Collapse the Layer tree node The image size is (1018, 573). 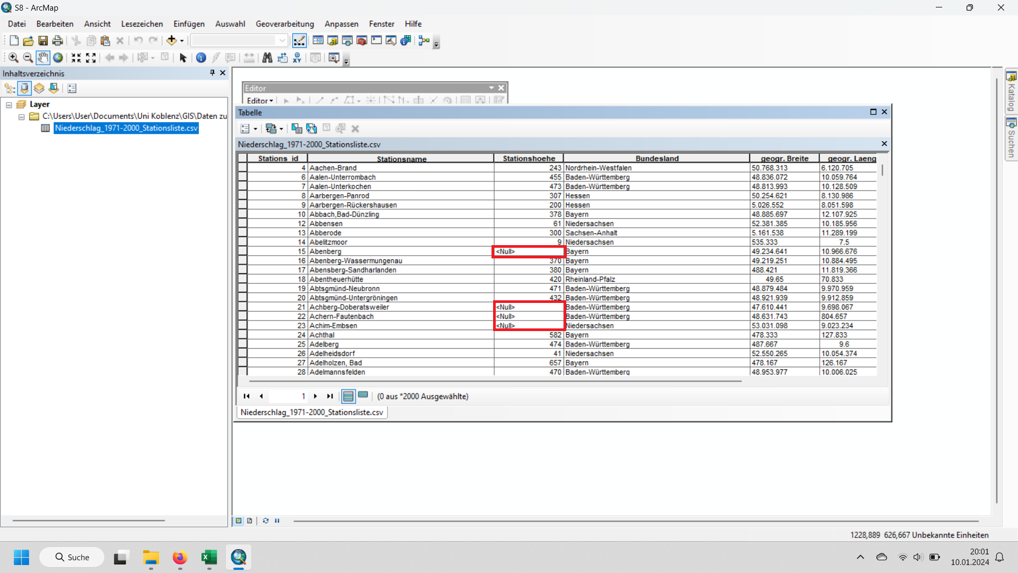9,105
